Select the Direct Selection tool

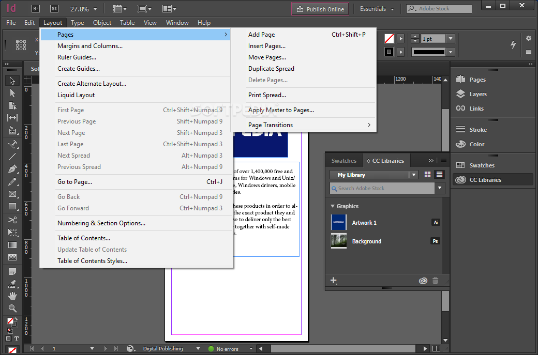[12, 93]
